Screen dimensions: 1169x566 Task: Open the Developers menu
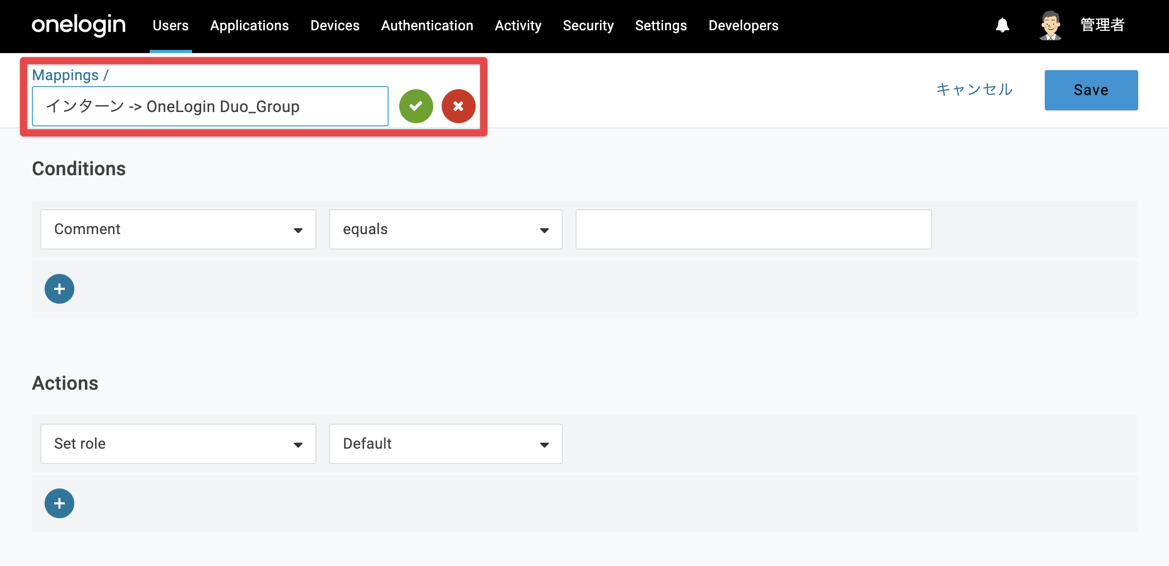[743, 25]
